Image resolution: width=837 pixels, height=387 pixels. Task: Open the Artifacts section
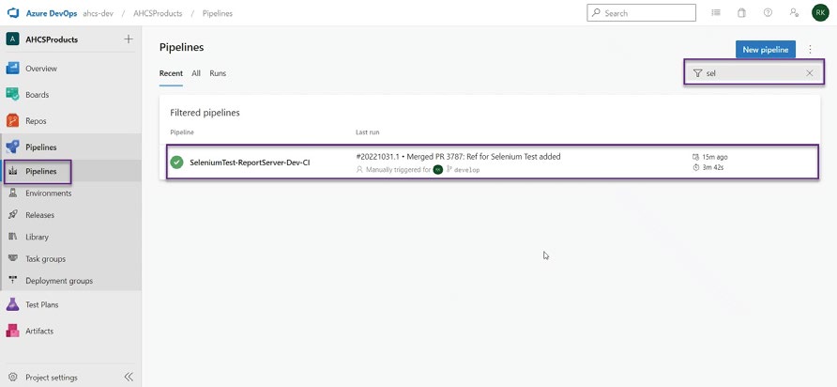(39, 331)
